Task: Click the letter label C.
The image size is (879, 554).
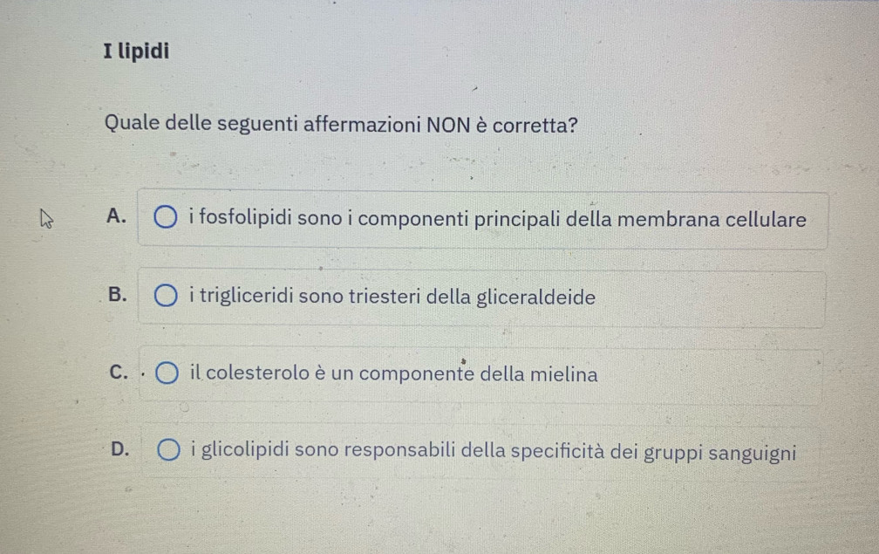Action: point(118,374)
